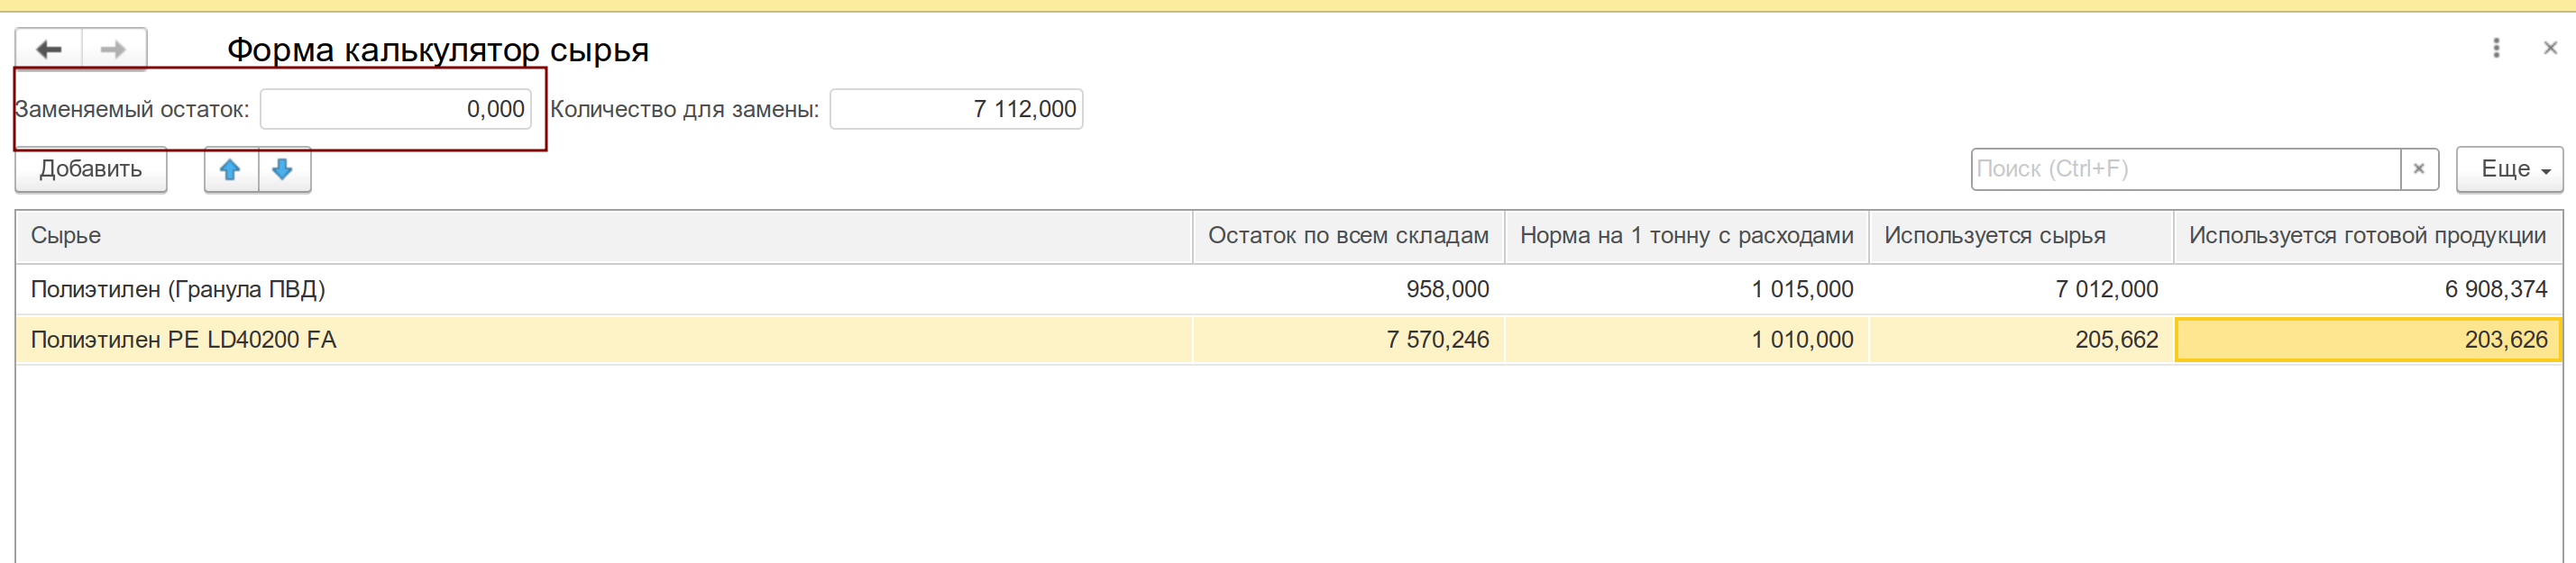2576x563 pixels.
Task: Click the highlighted 203,626 cell
Action: point(2367,340)
